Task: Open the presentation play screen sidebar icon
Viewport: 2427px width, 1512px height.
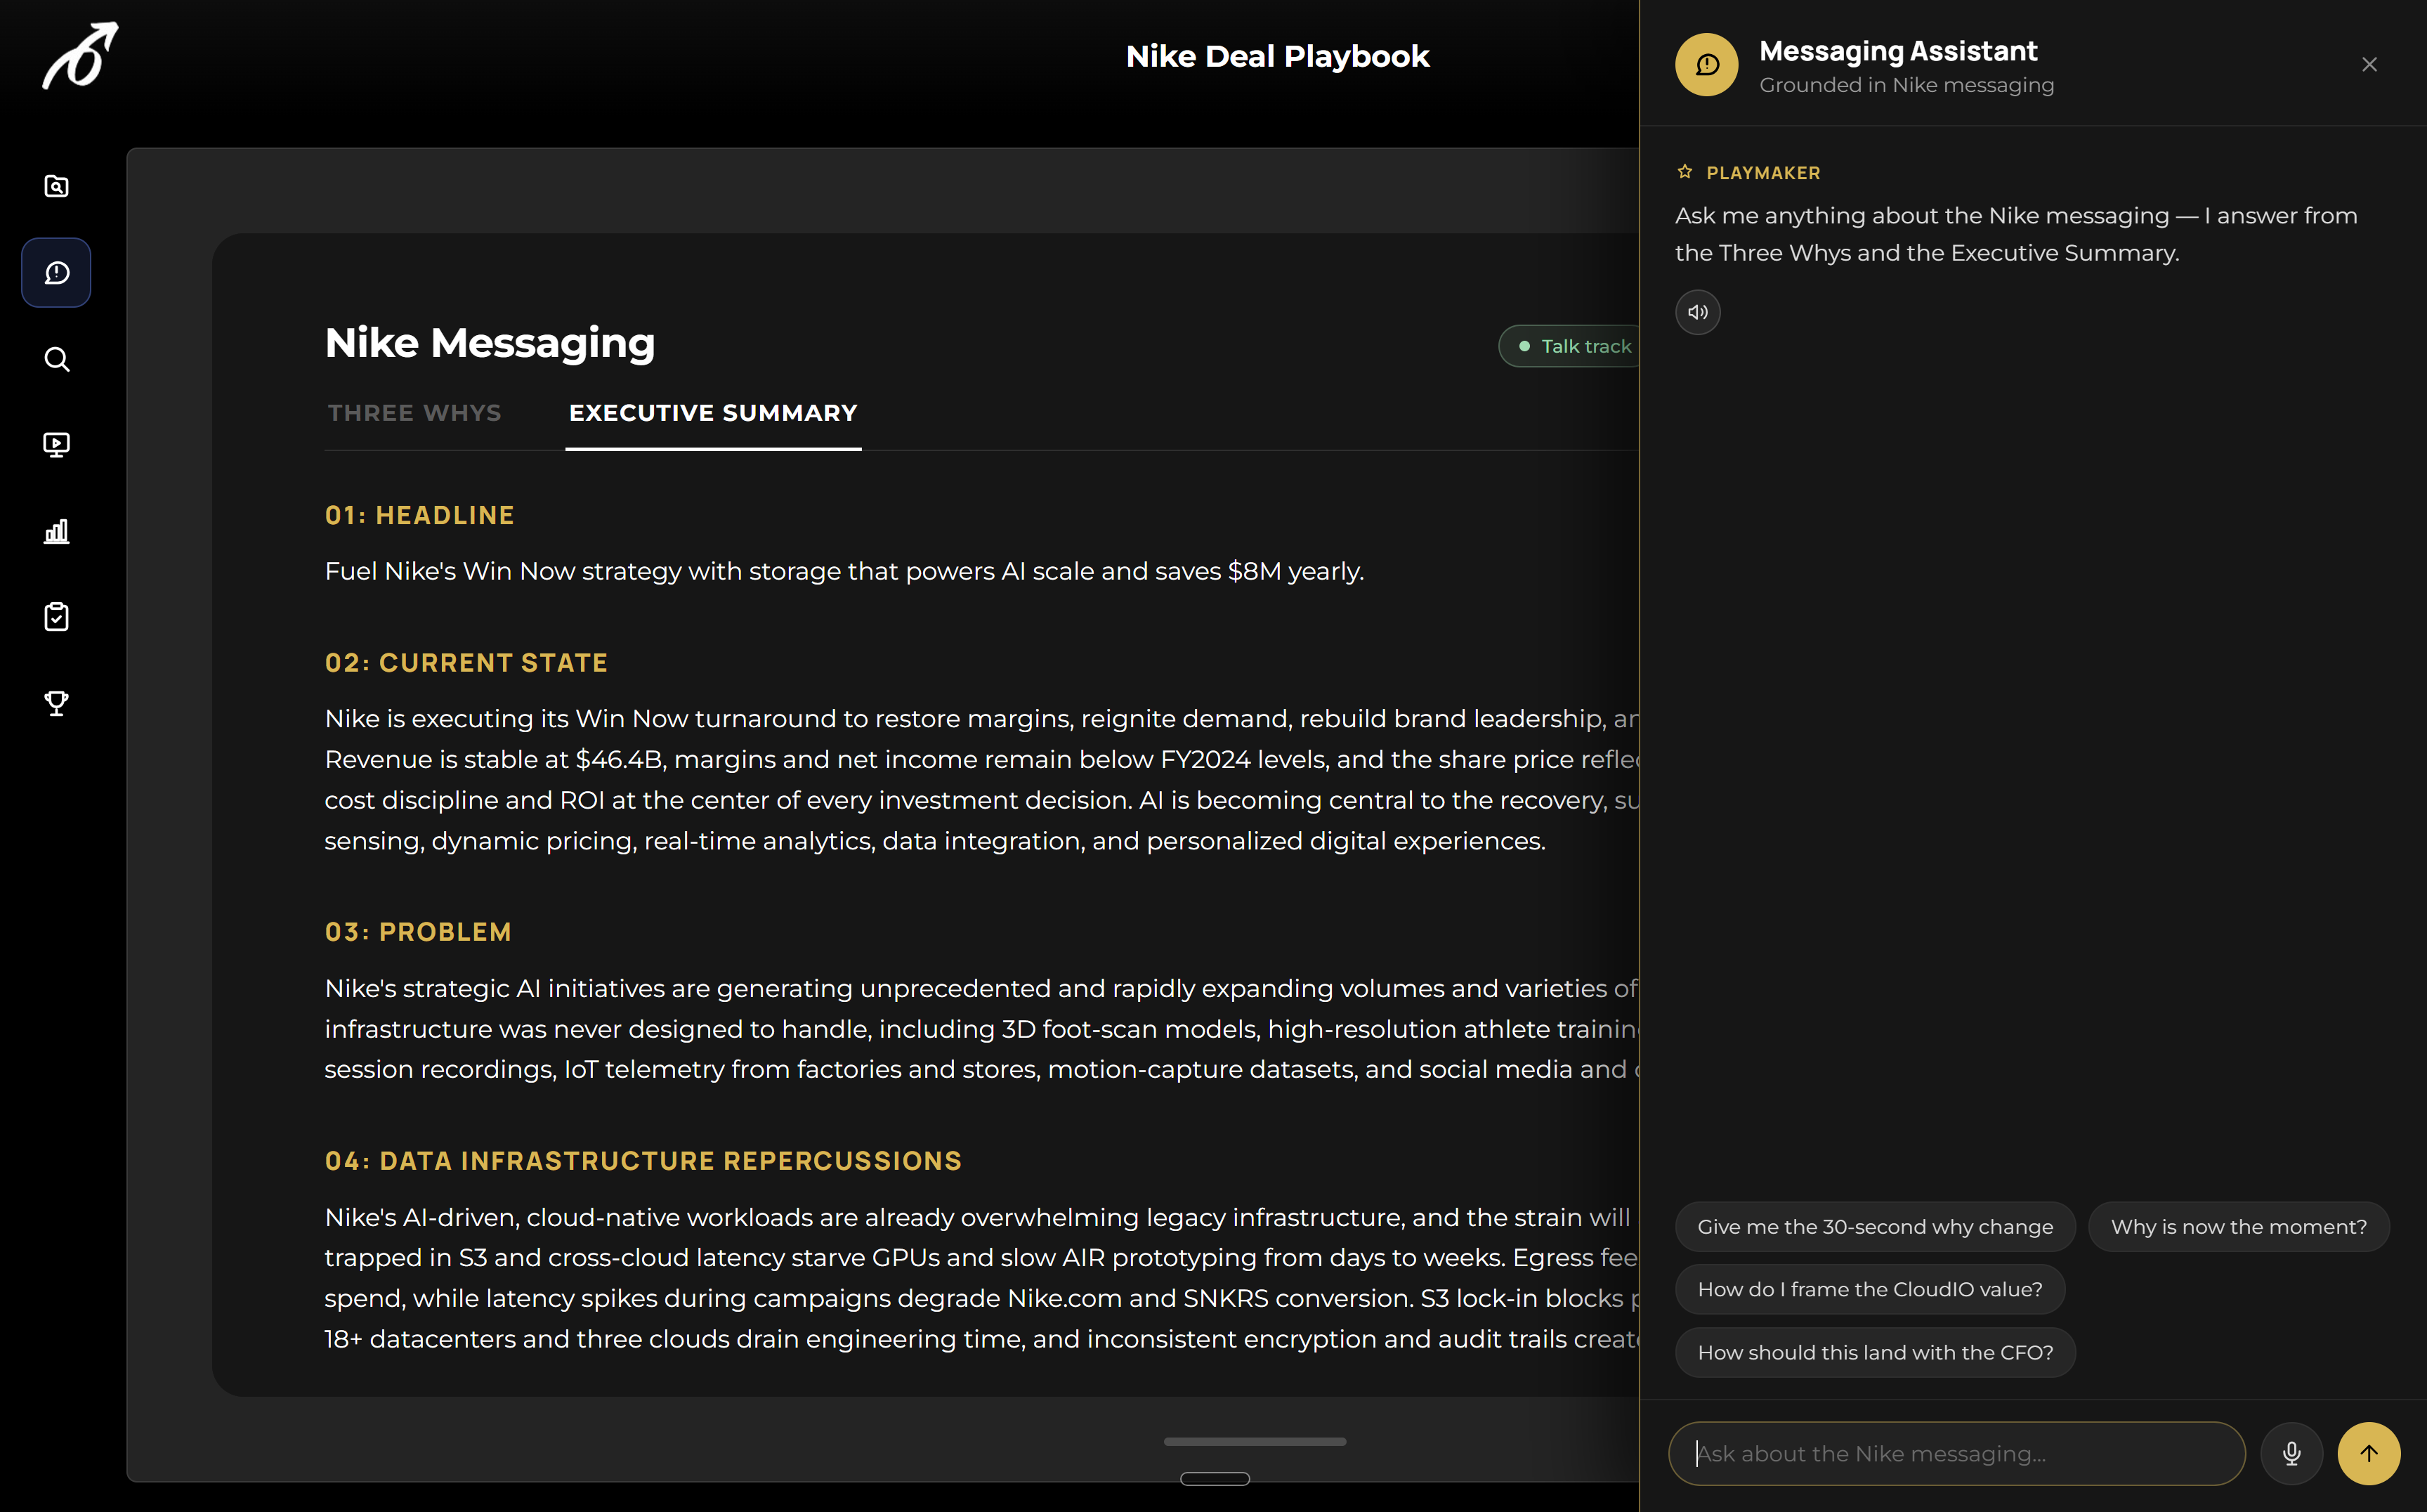Action: click(57, 445)
